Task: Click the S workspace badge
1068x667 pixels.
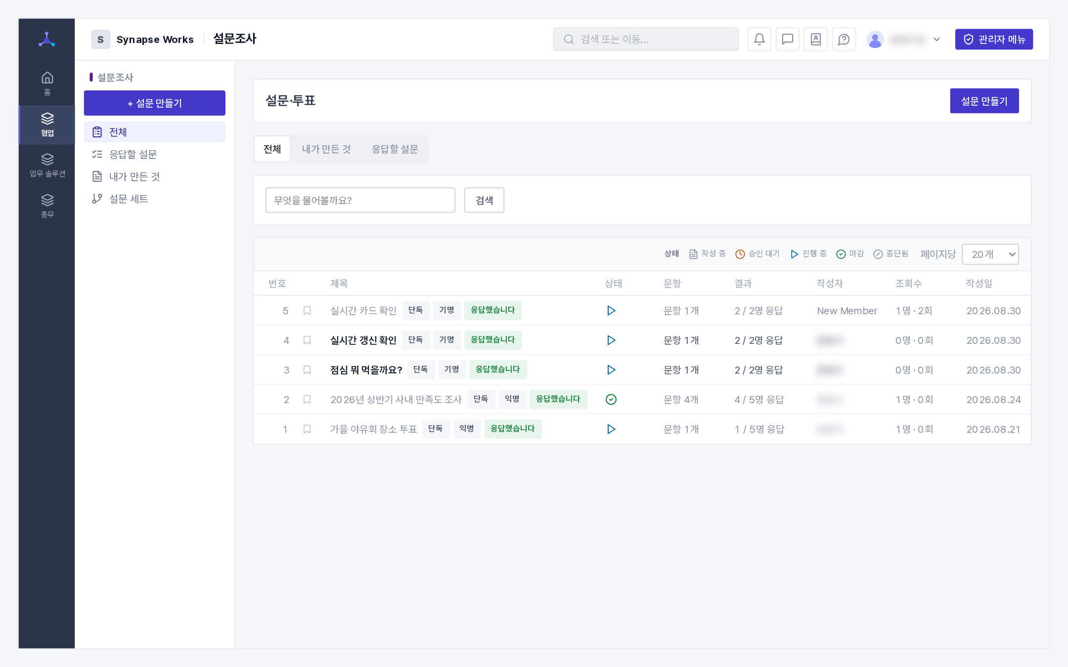Action: pyautogui.click(x=100, y=40)
